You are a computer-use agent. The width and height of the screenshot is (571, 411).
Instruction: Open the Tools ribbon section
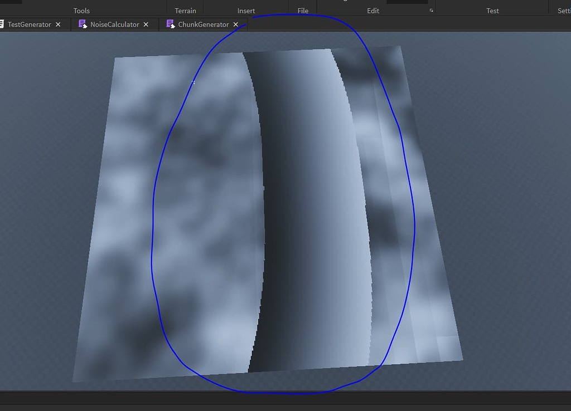click(81, 10)
